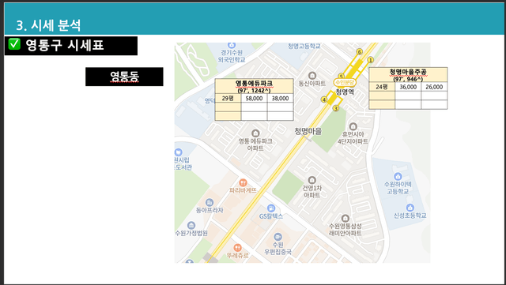Image resolution: width=506 pixels, height=285 pixels.
Task: Select the 58,000 price cell
Action: [254, 99]
